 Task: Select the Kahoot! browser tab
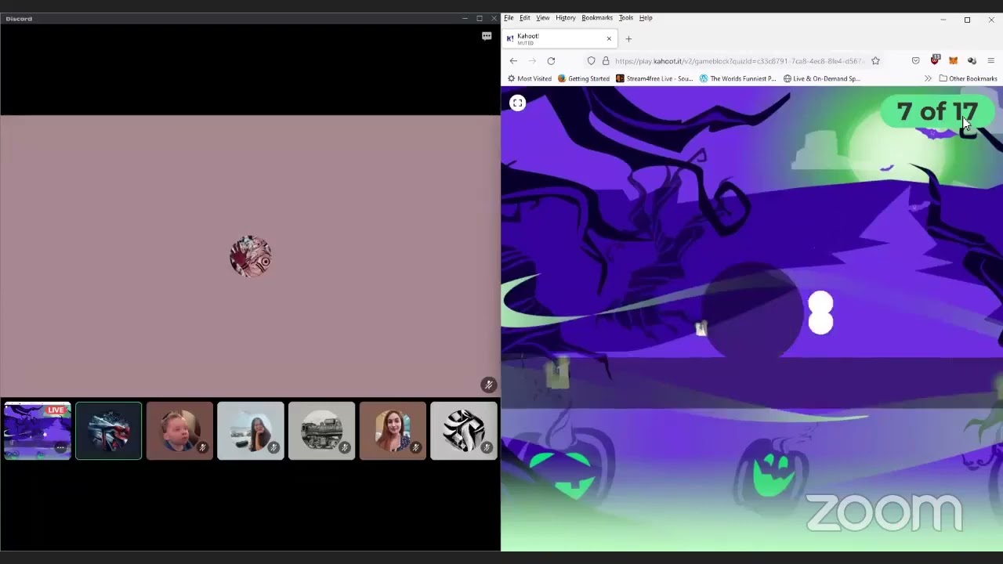pos(559,38)
